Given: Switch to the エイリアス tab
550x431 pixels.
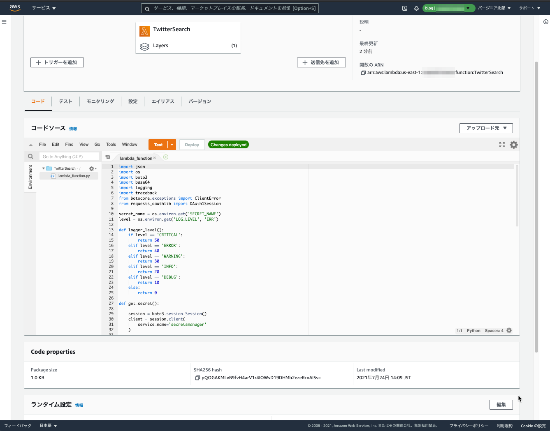Looking at the screenshot, I should [x=163, y=101].
